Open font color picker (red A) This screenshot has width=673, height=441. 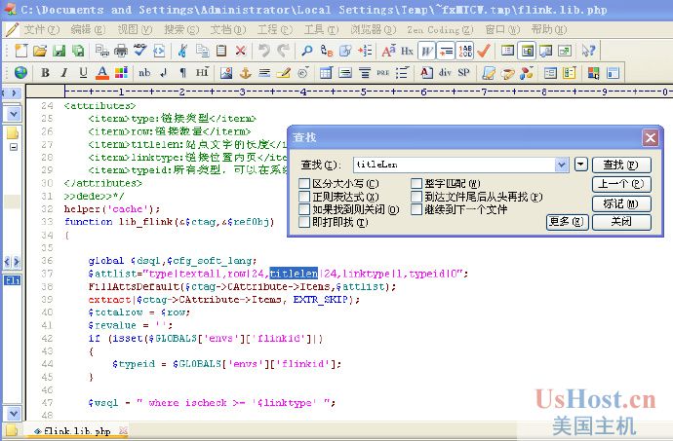coord(102,73)
